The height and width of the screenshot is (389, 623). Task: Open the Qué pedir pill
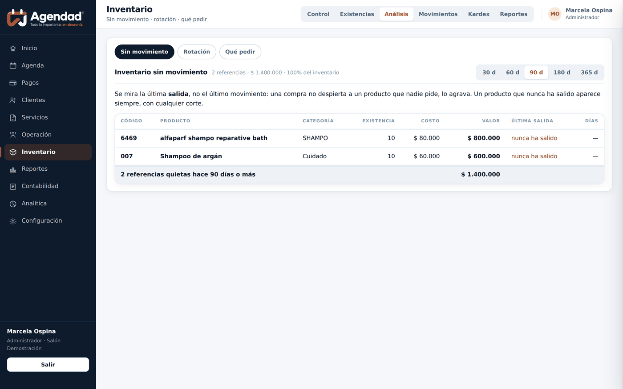[240, 52]
